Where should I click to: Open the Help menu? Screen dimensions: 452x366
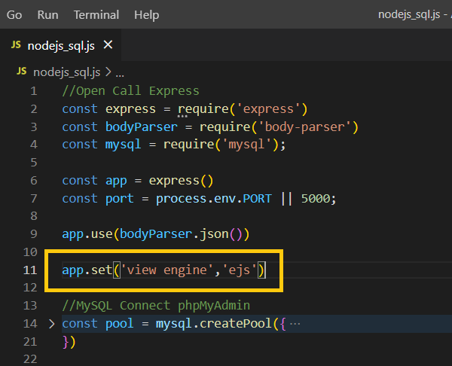(146, 14)
